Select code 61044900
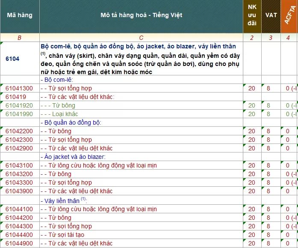The image size is (298, 248). click(x=19, y=243)
